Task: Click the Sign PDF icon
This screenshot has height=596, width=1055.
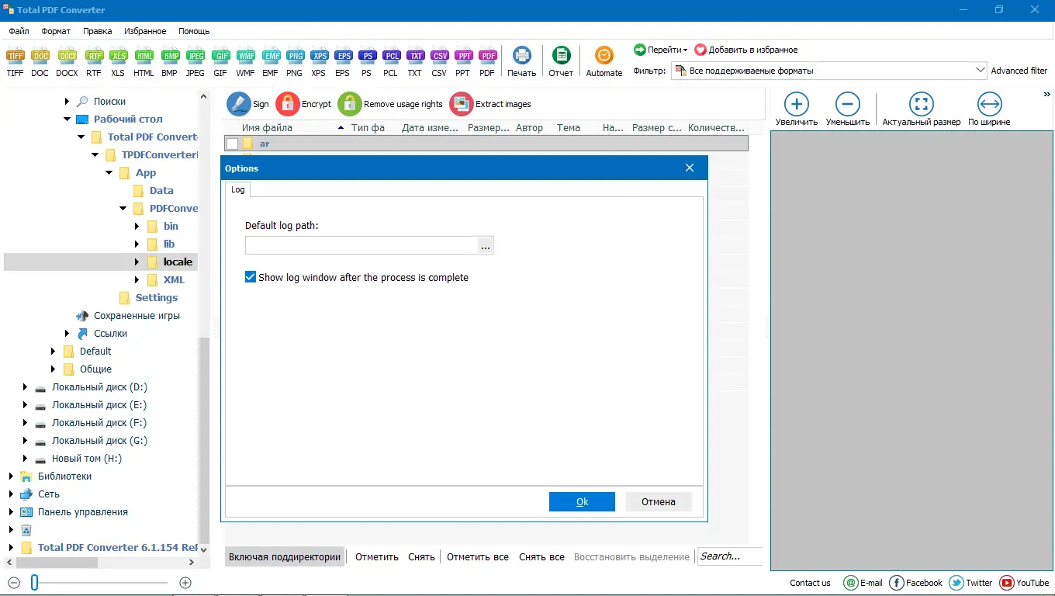Action: click(238, 104)
